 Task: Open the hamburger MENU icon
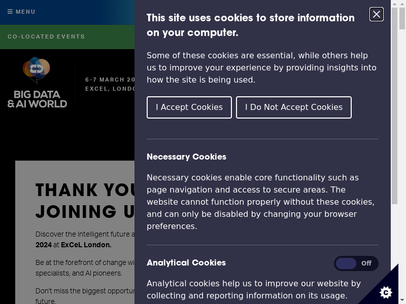pyautogui.click(x=10, y=12)
